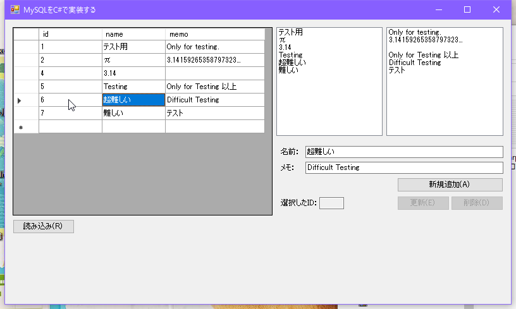
Task: Click the 読み込み(R) load button
Action: click(x=44, y=226)
